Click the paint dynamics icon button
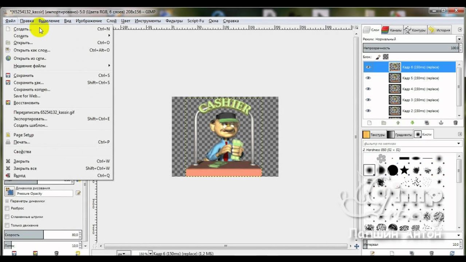 click(9, 191)
